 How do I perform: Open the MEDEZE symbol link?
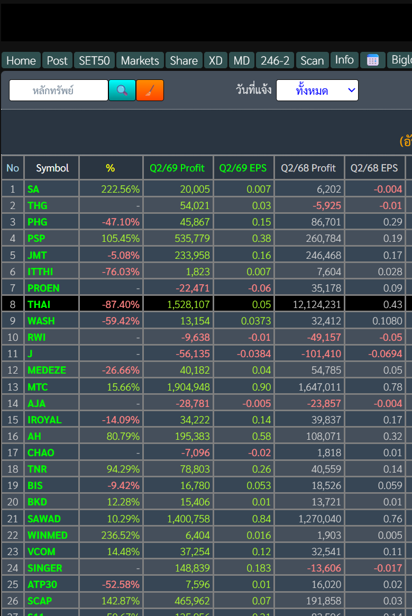pyautogui.click(x=47, y=370)
